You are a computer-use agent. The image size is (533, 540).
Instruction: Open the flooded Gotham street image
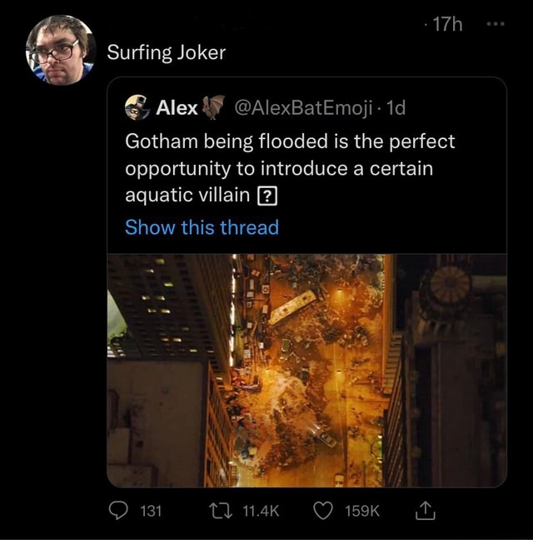306,369
